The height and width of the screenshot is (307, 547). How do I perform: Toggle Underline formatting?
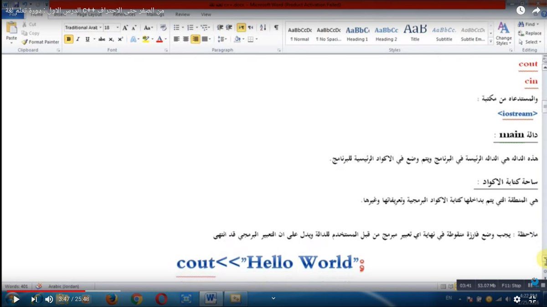(88, 39)
